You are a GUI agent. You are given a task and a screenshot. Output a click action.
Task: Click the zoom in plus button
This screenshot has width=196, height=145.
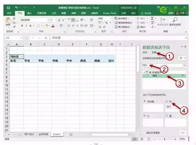(175, 139)
